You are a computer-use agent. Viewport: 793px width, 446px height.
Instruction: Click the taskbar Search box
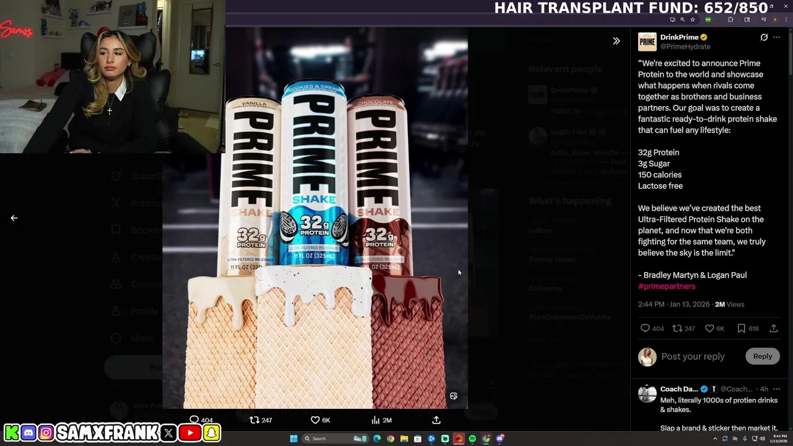[x=335, y=439]
